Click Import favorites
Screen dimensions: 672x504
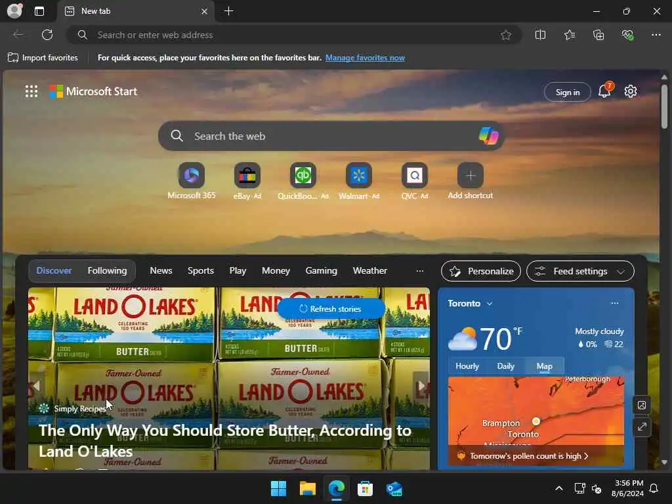43,58
